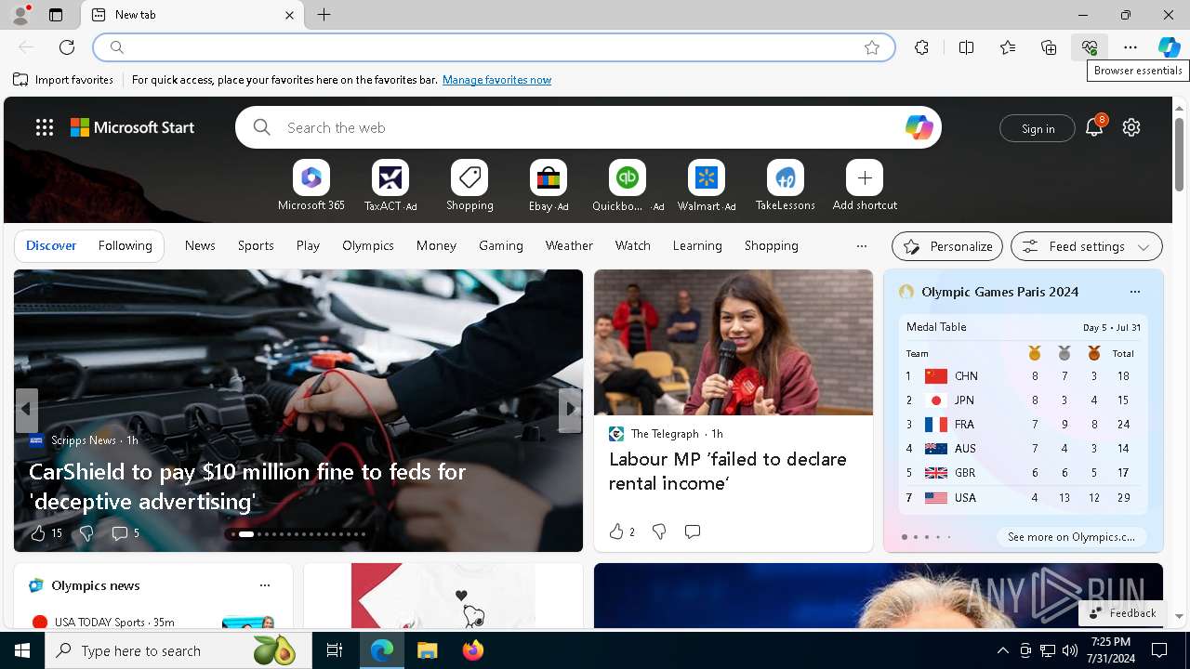Refresh the current page
The width and height of the screenshot is (1190, 669).
pos(67,47)
